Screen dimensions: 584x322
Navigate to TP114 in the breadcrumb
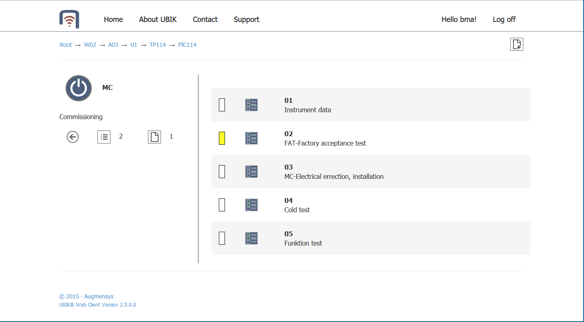coord(158,45)
